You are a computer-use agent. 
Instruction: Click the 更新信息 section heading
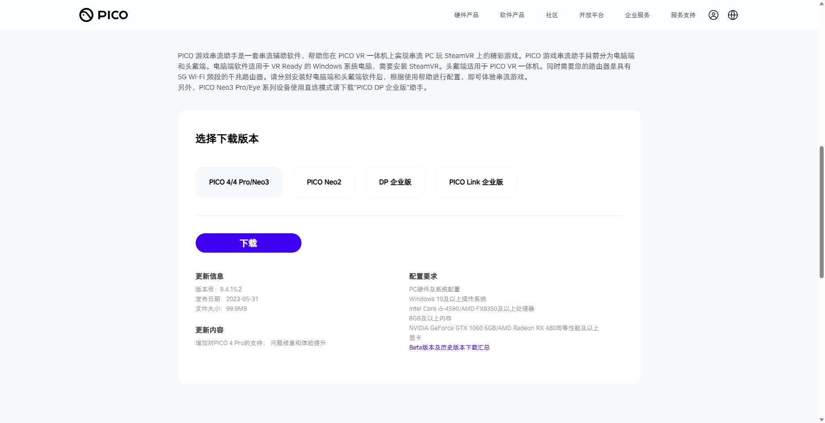coord(209,276)
